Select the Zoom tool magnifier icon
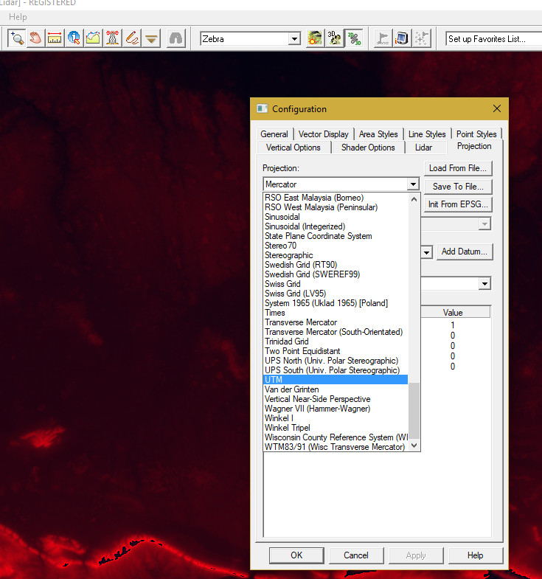 17,38
